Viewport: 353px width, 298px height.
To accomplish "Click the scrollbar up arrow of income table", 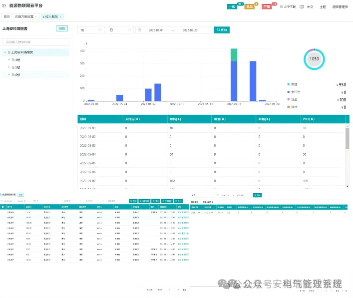I will (x=348, y=125).
